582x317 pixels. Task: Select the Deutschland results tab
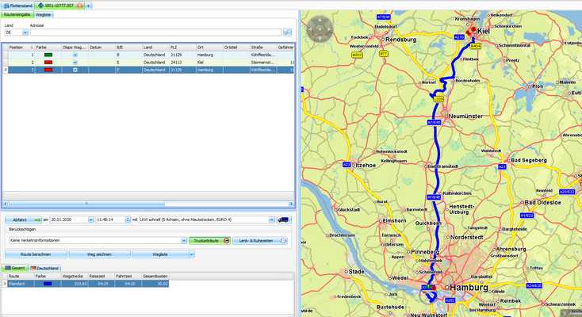(46, 269)
